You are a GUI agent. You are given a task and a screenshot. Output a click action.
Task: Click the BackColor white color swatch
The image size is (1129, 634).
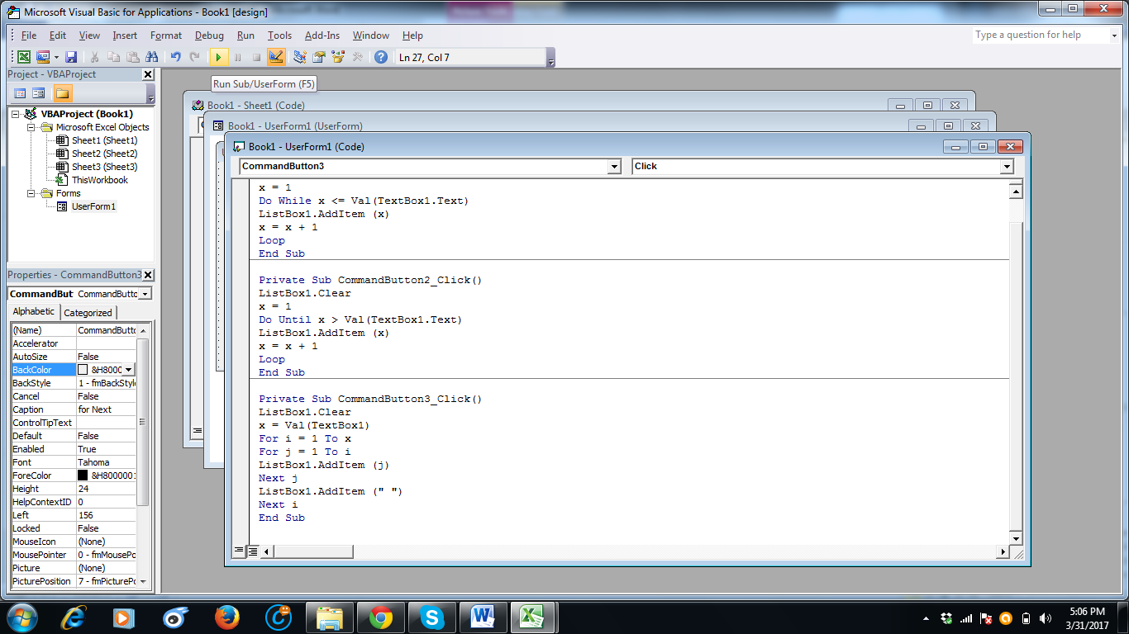pyautogui.click(x=83, y=370)
